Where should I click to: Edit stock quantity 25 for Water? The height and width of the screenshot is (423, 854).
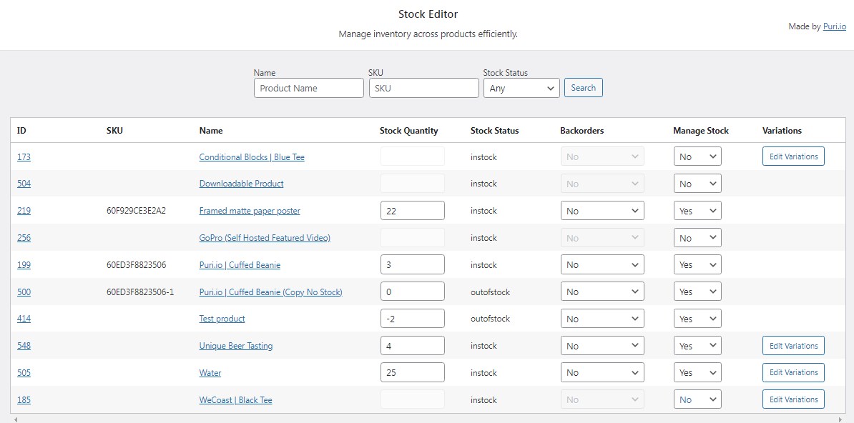click(x=412, y=372)
